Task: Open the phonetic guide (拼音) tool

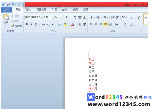Action: point(80,17)
